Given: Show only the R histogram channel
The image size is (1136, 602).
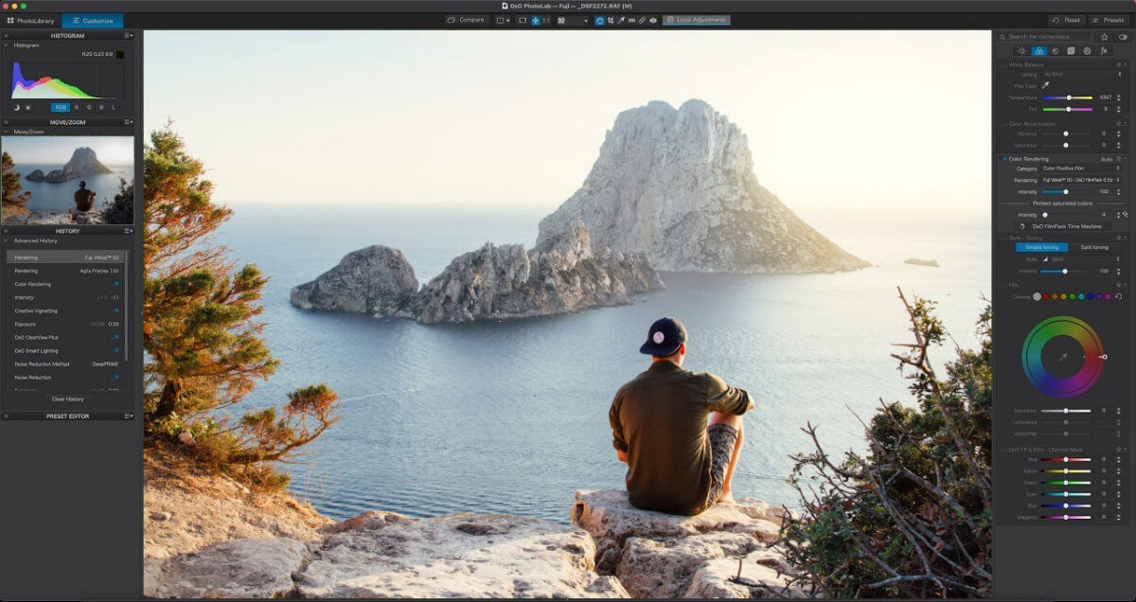Looking at the screenshot, I should click(x=77, y=108).
